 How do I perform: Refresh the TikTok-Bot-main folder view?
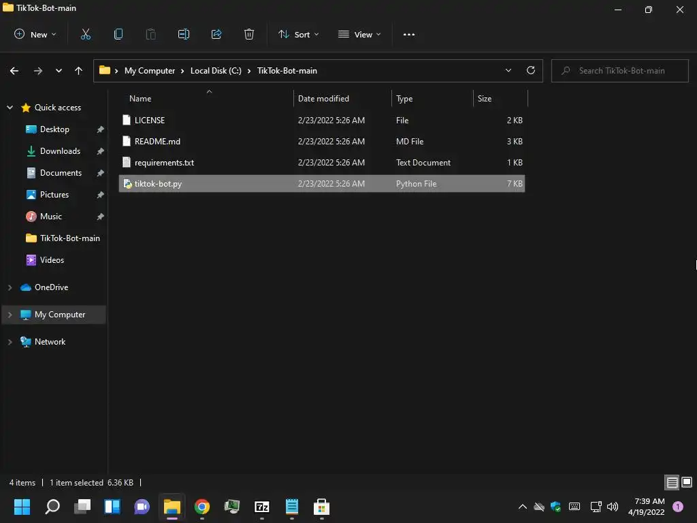point(531,70)
